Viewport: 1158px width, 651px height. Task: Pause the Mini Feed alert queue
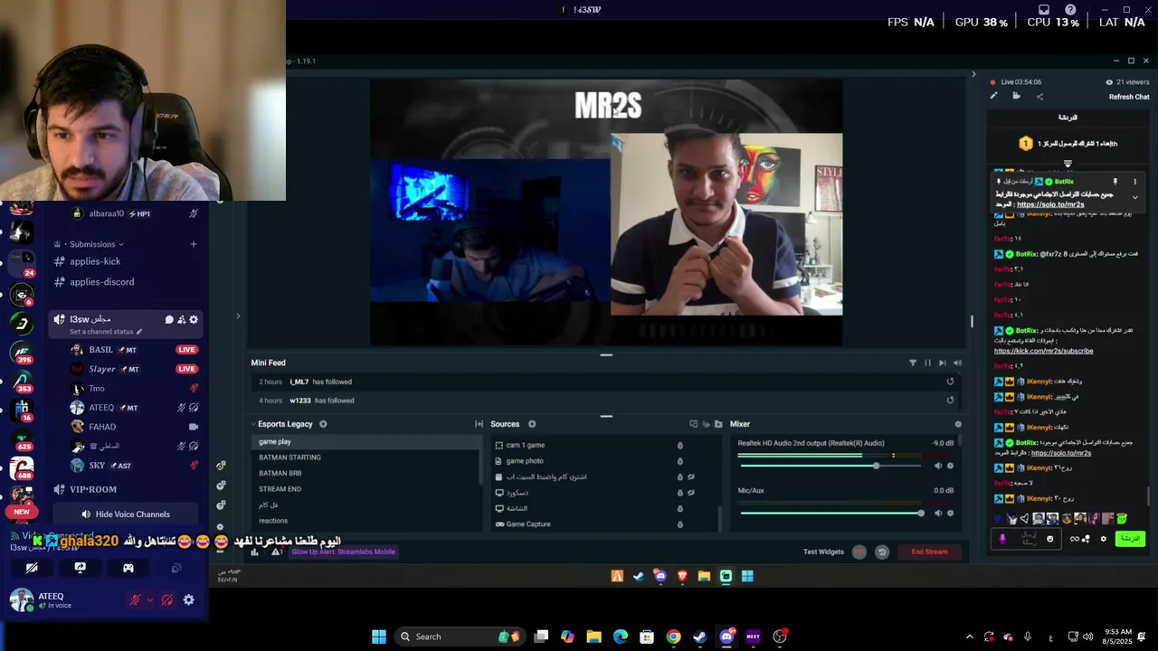927,363
